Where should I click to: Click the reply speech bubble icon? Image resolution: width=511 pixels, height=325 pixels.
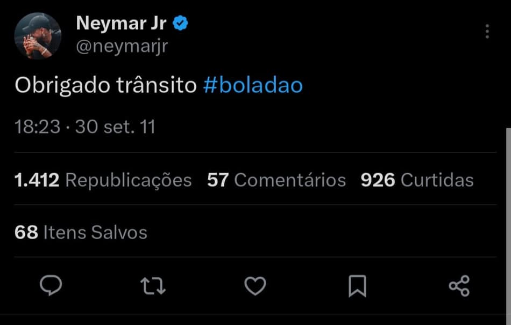(51, 285)
